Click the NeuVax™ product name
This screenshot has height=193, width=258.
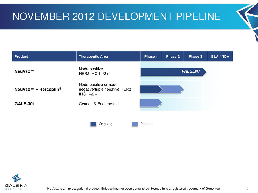click(24, 71)
